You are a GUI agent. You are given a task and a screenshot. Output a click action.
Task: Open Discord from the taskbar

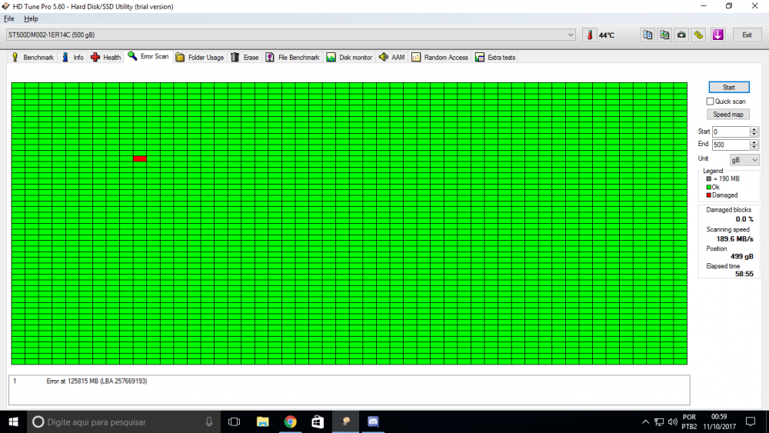[373, 421]
